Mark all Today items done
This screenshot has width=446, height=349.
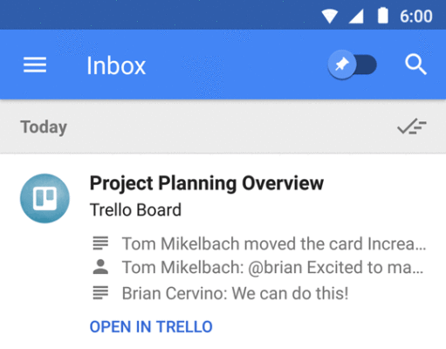[x=412, y=127]
